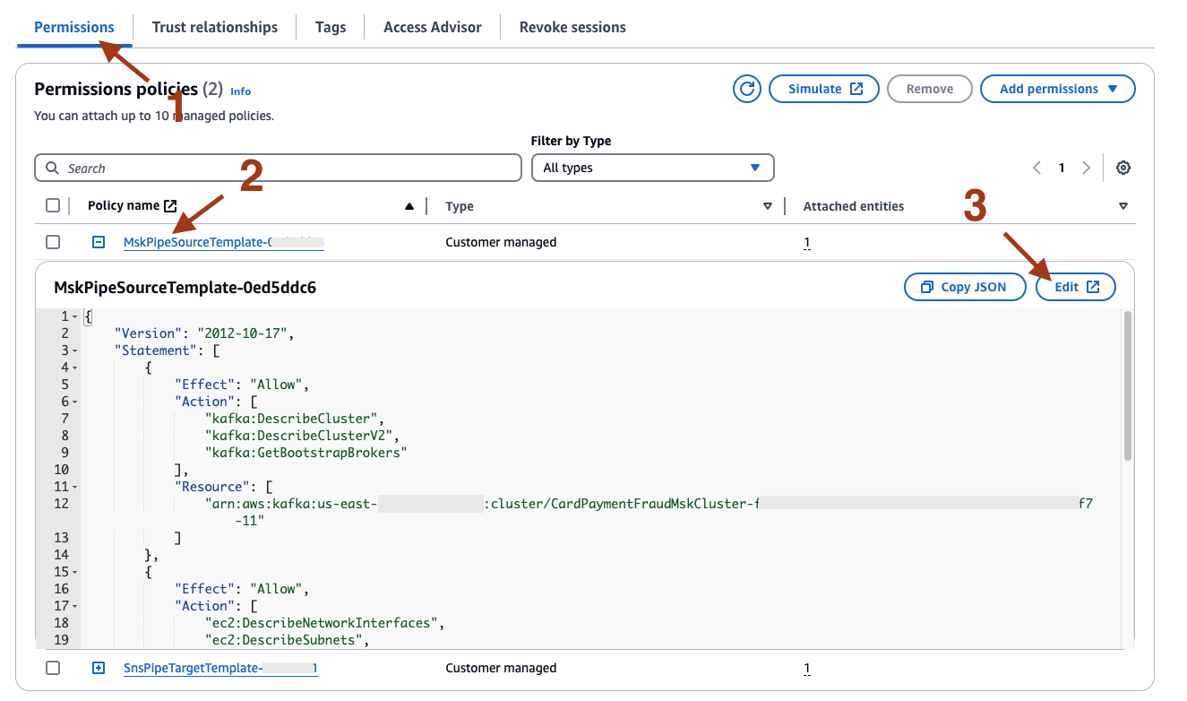
Task: Click the Policy name external link icon
Action: point(170,206)
